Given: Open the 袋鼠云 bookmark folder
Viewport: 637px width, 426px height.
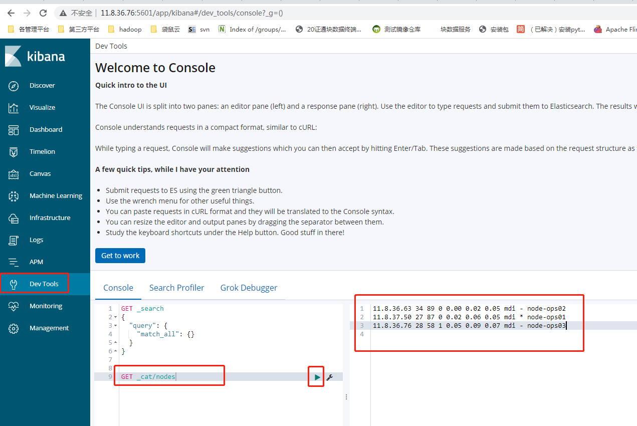Looking at the screenshot, I should pyautogui.click(x=165, y=30).
